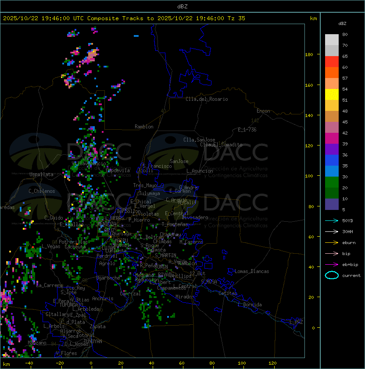Select the dark green 20 dBZ swatch
Viewport: 365px width, 369px height.
coord(332,193)
